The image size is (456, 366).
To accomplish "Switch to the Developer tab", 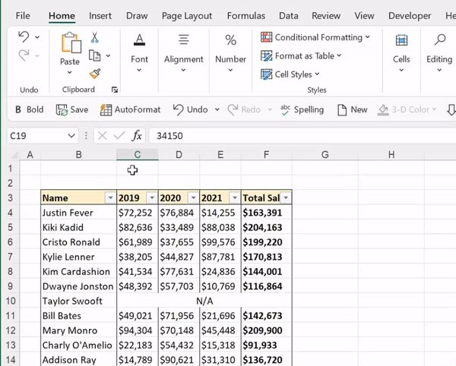I will click(410, 16).
